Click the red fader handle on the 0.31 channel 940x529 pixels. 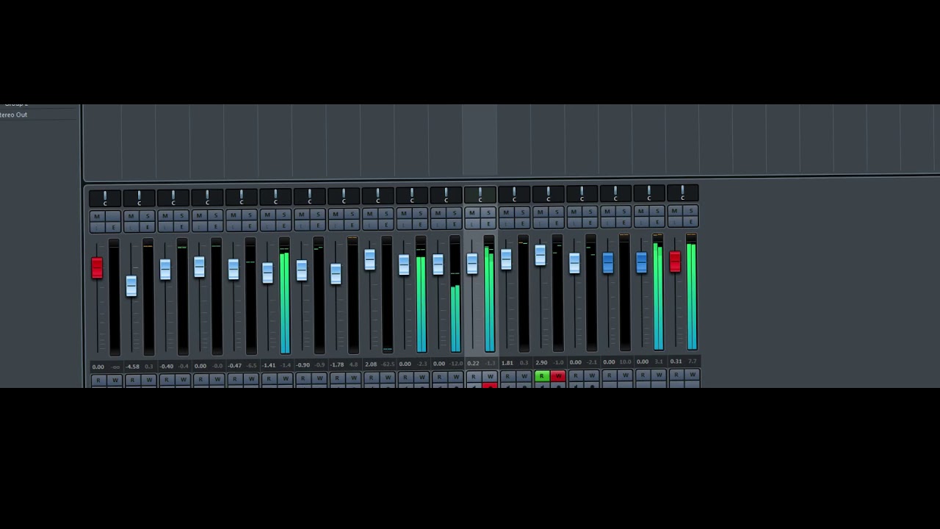click(675, 262)
